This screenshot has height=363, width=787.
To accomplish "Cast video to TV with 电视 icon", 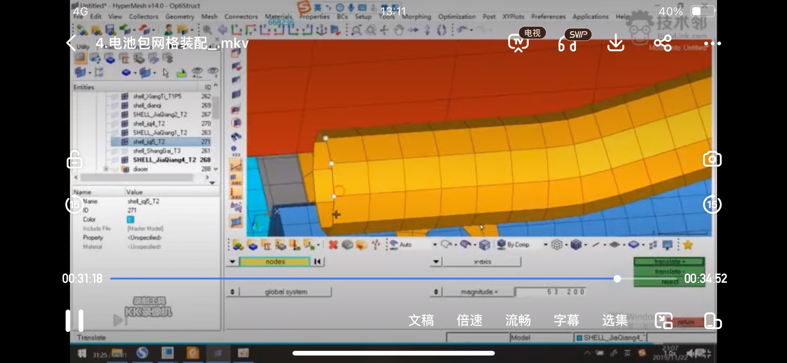I will (519, 43).
